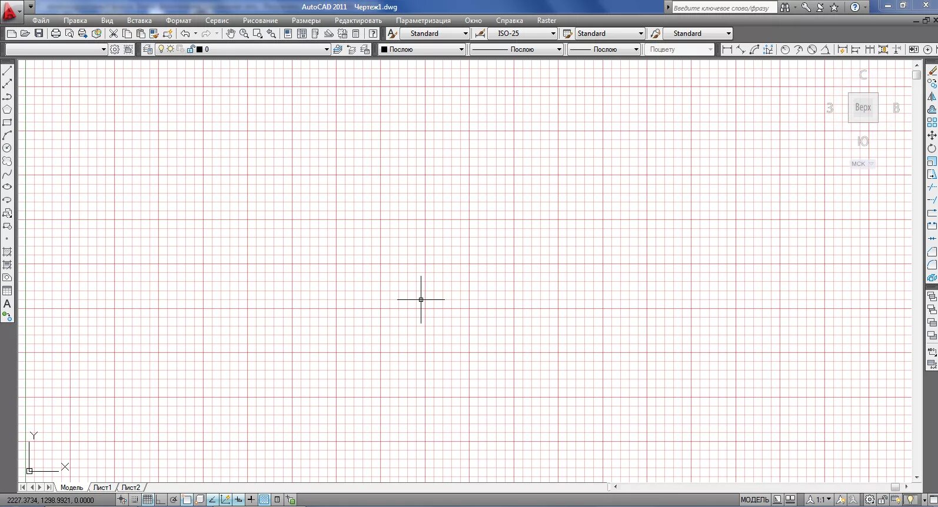
Task: Select the Pan hand tool
Action: [x=231, y=34]
